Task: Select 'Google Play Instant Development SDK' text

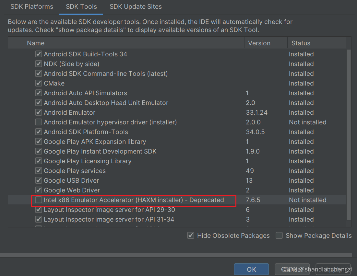Action: (x=100, y=151)
